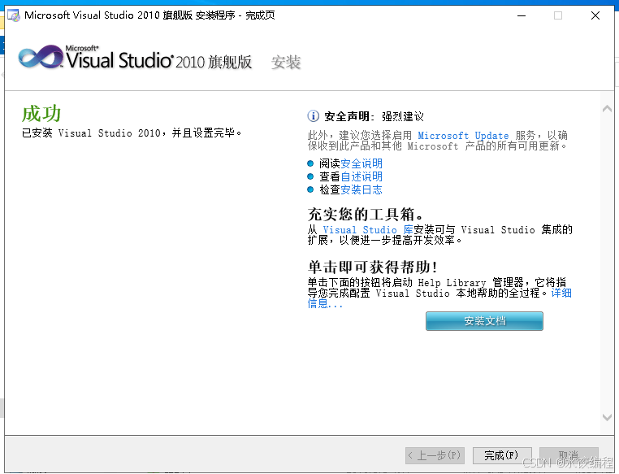Click the Visual Studio infinity logo
The image size is (619, 474).
pos(41,57)
